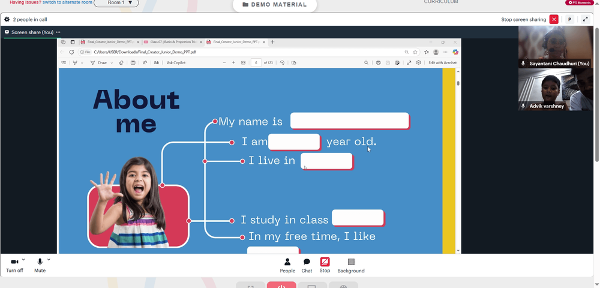Expand Draw tool options chevron
Viewport: 600px width, 288px height.
112,63
